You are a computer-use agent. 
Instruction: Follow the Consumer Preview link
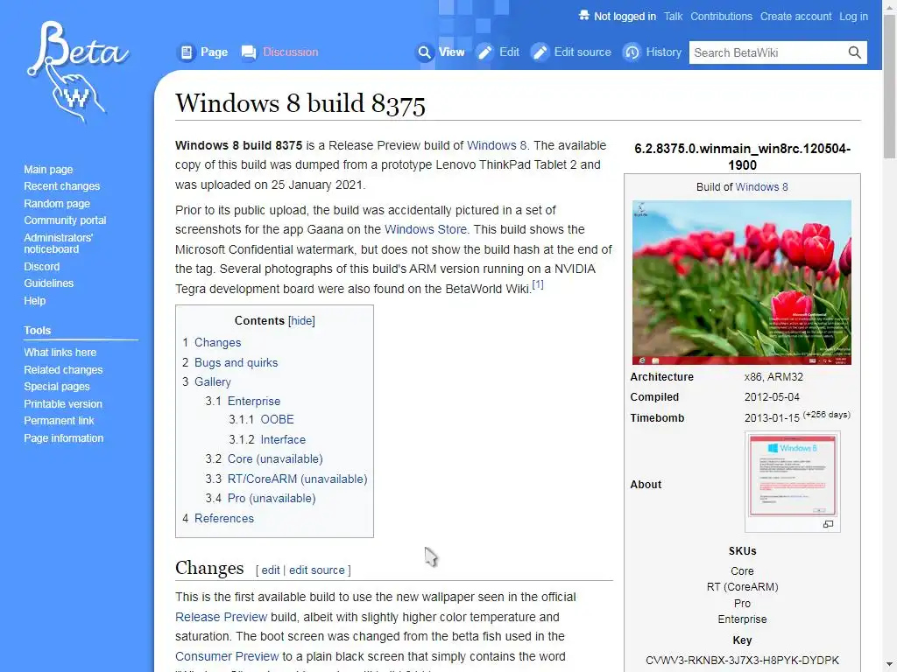tap(227, 656)
